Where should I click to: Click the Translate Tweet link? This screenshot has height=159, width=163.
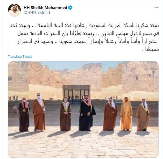(x=20, y=57)
